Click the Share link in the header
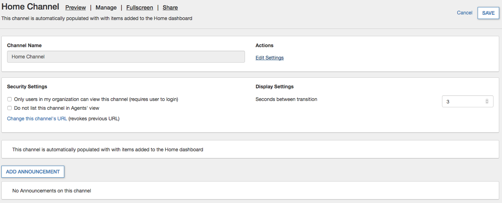This screenshot has height=203, width=502. pos(170,8)
